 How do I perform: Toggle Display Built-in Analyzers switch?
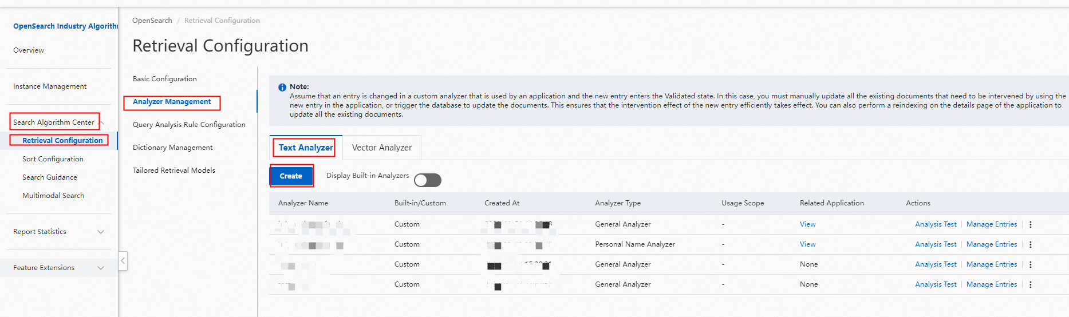(428, 180)
